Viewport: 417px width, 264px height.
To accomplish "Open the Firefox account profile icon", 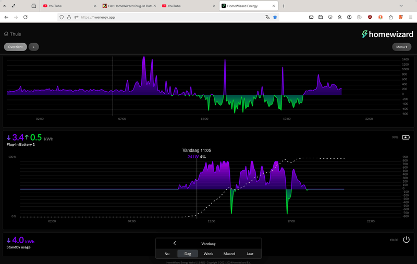I will [x=349, y=17].
